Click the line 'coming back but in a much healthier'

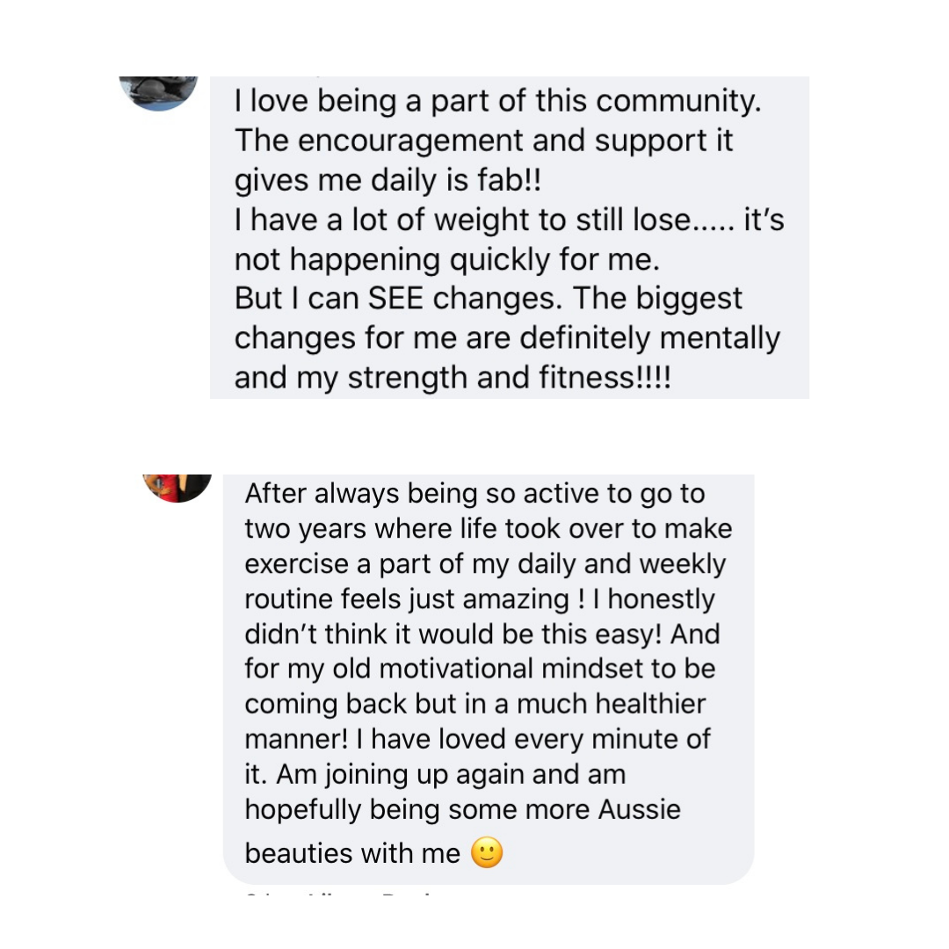(x=475, y=704)
